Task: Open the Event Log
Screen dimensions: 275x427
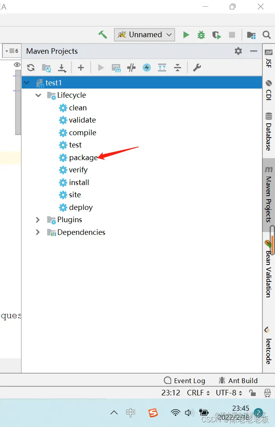Action: click(185, 380)
